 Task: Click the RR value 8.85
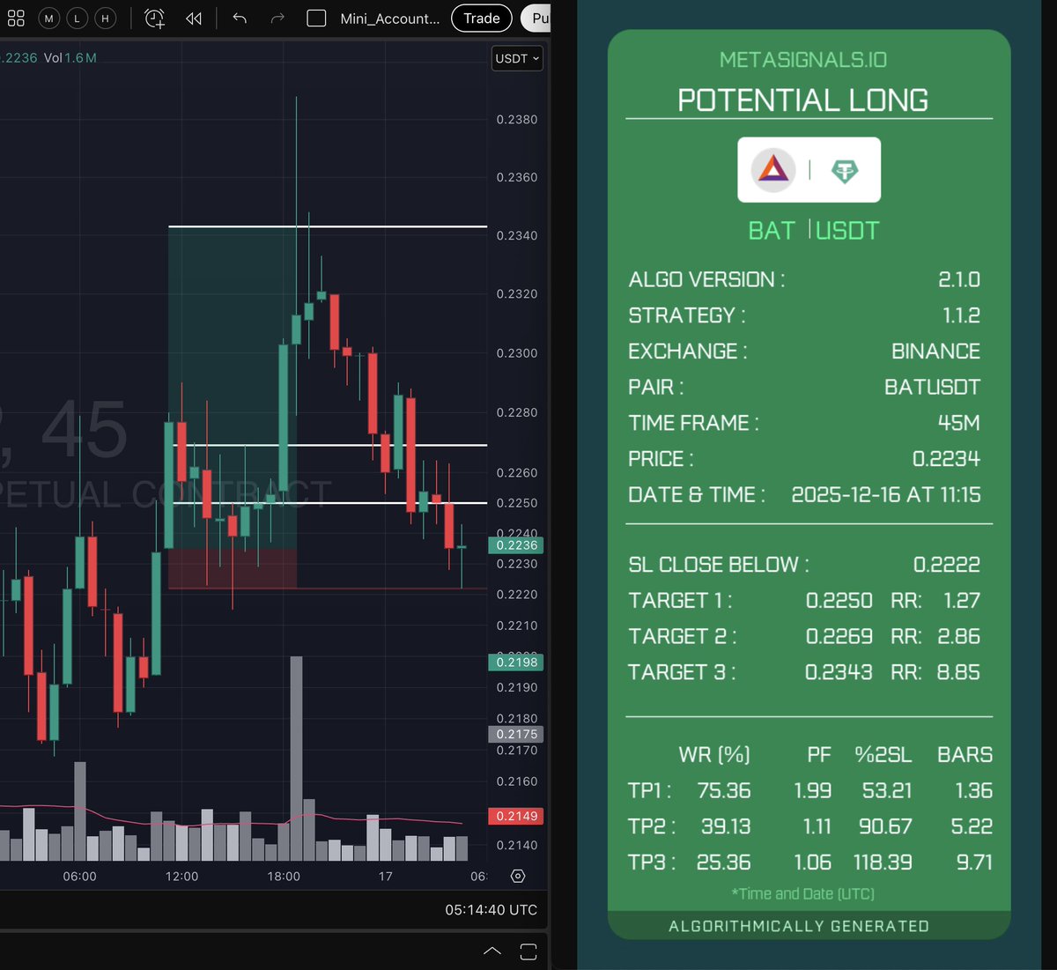(958, 672)
